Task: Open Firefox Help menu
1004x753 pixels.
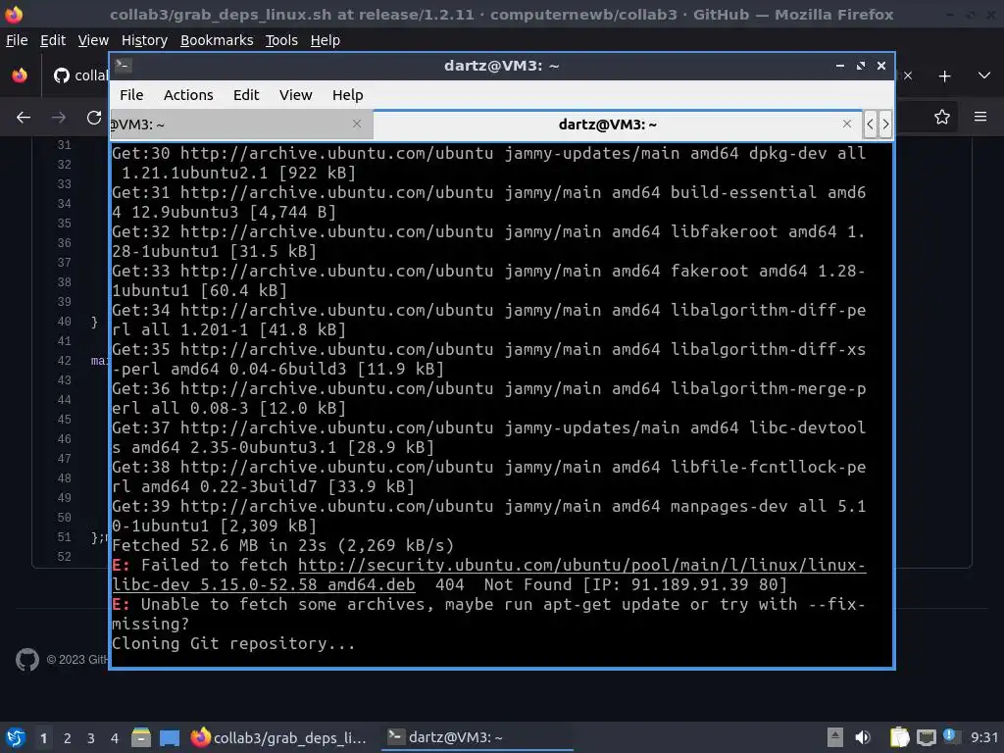Action: tap(325, 40)
